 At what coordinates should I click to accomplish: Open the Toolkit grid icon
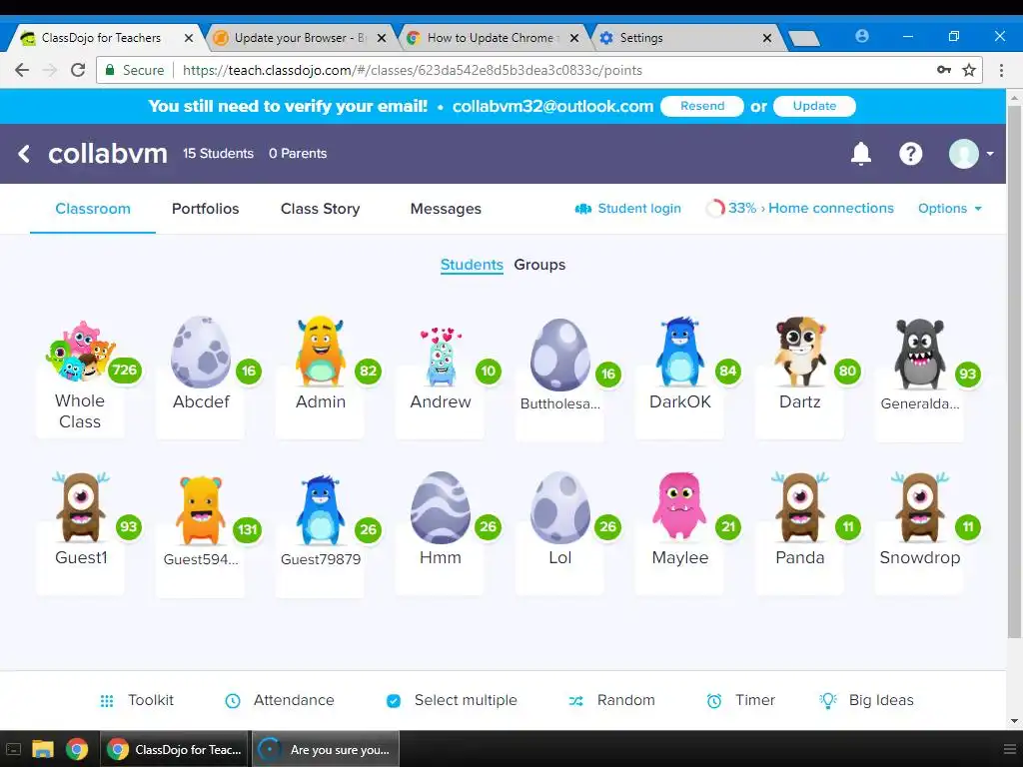[106, 700]
